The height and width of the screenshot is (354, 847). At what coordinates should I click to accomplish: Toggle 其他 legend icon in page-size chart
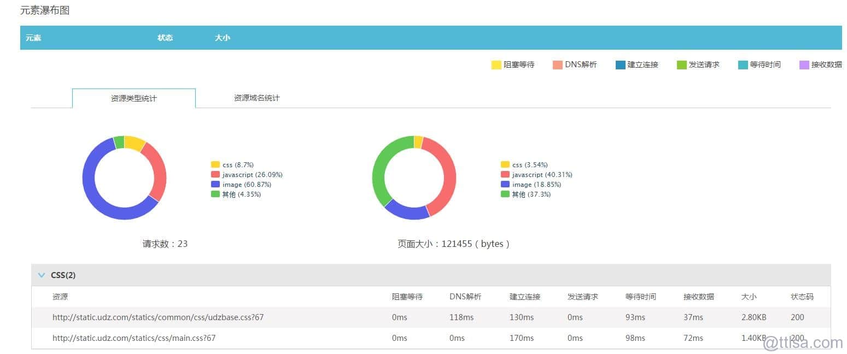(x=505, y=194)
